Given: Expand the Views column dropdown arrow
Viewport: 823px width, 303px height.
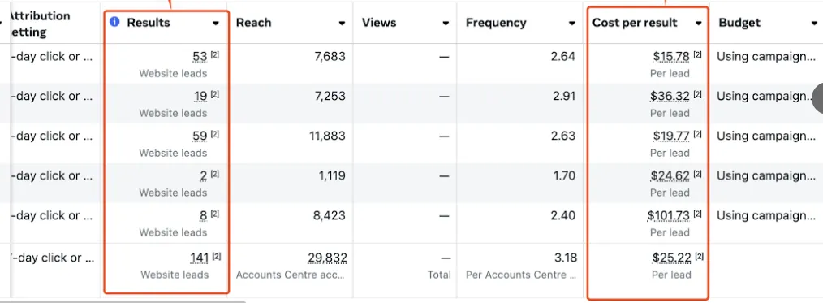Looking at the screenshot, I should (446, 23).
